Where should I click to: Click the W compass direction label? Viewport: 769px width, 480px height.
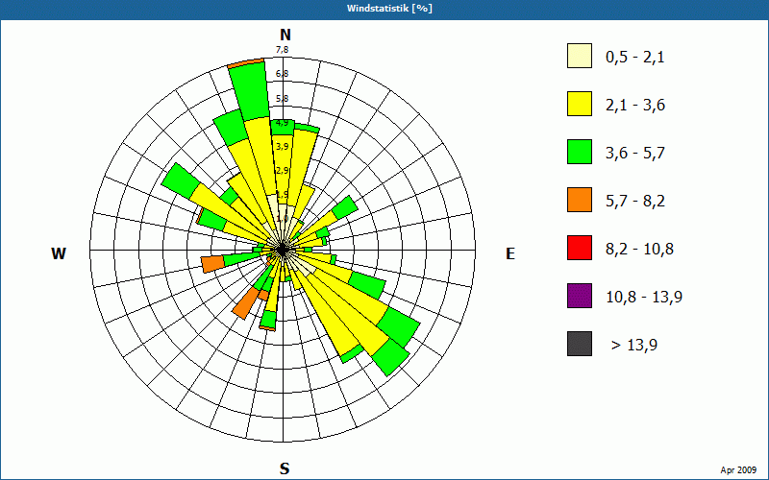(59, 253)
